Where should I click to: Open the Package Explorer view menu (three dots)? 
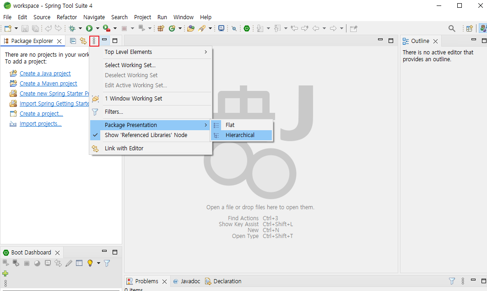(x=94, y=41)
